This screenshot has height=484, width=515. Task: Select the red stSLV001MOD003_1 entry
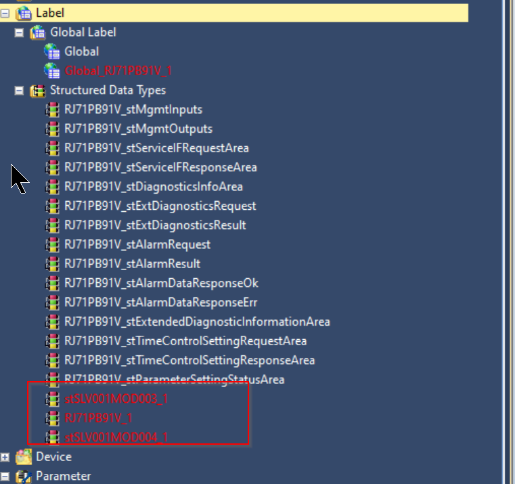tap(116, 399)
